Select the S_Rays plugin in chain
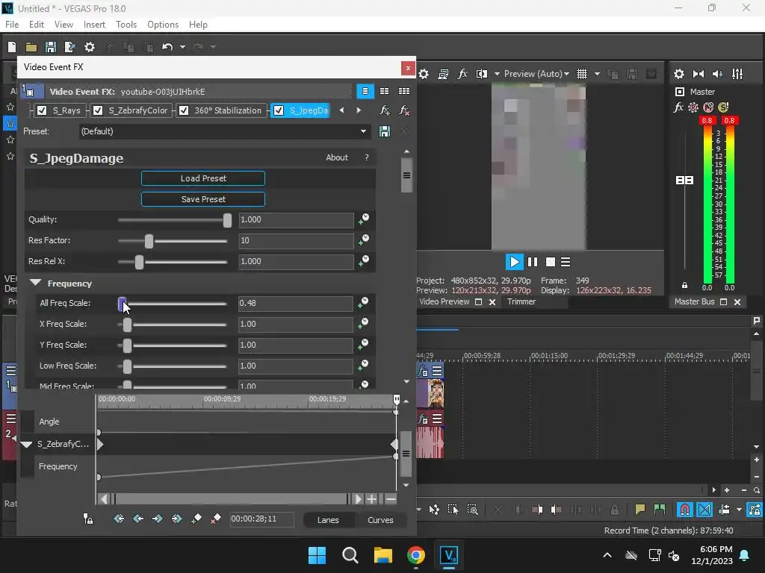The height and width of the screenshot is (573, 765). click(x=66, y=110)
